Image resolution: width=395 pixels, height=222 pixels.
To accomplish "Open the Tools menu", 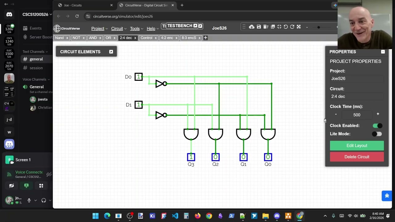I will point(136,29).
